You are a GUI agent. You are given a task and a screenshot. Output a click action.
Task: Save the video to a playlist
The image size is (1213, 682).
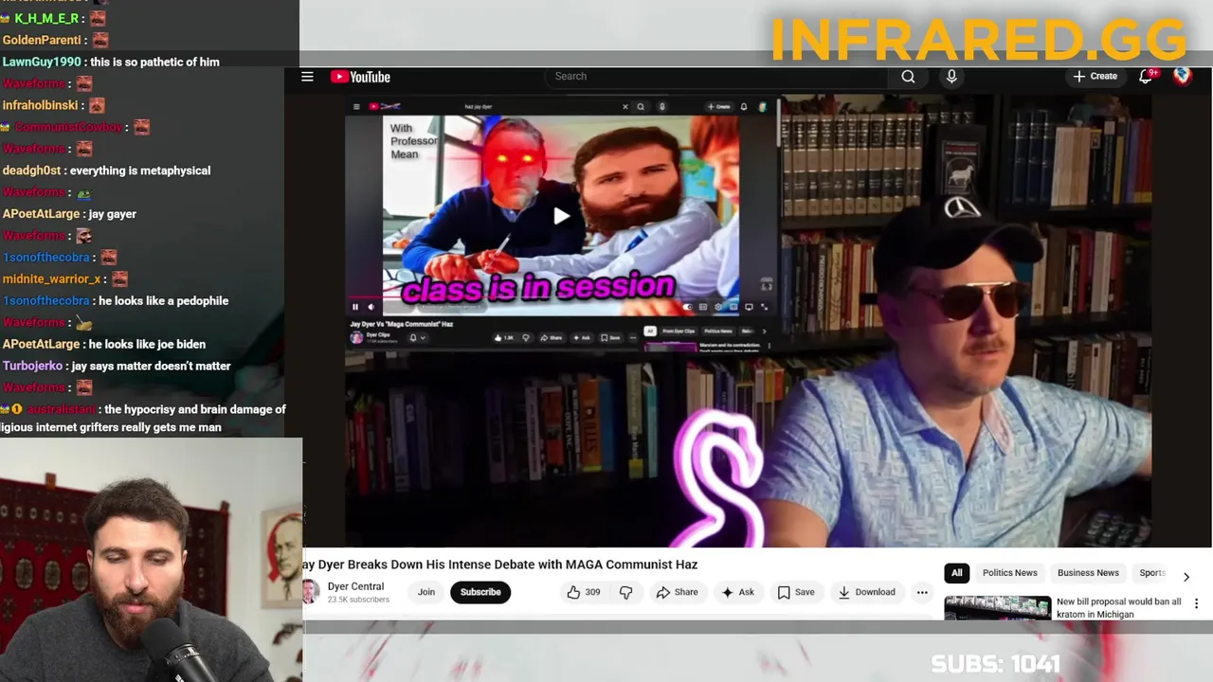click(x=796, y=592)
